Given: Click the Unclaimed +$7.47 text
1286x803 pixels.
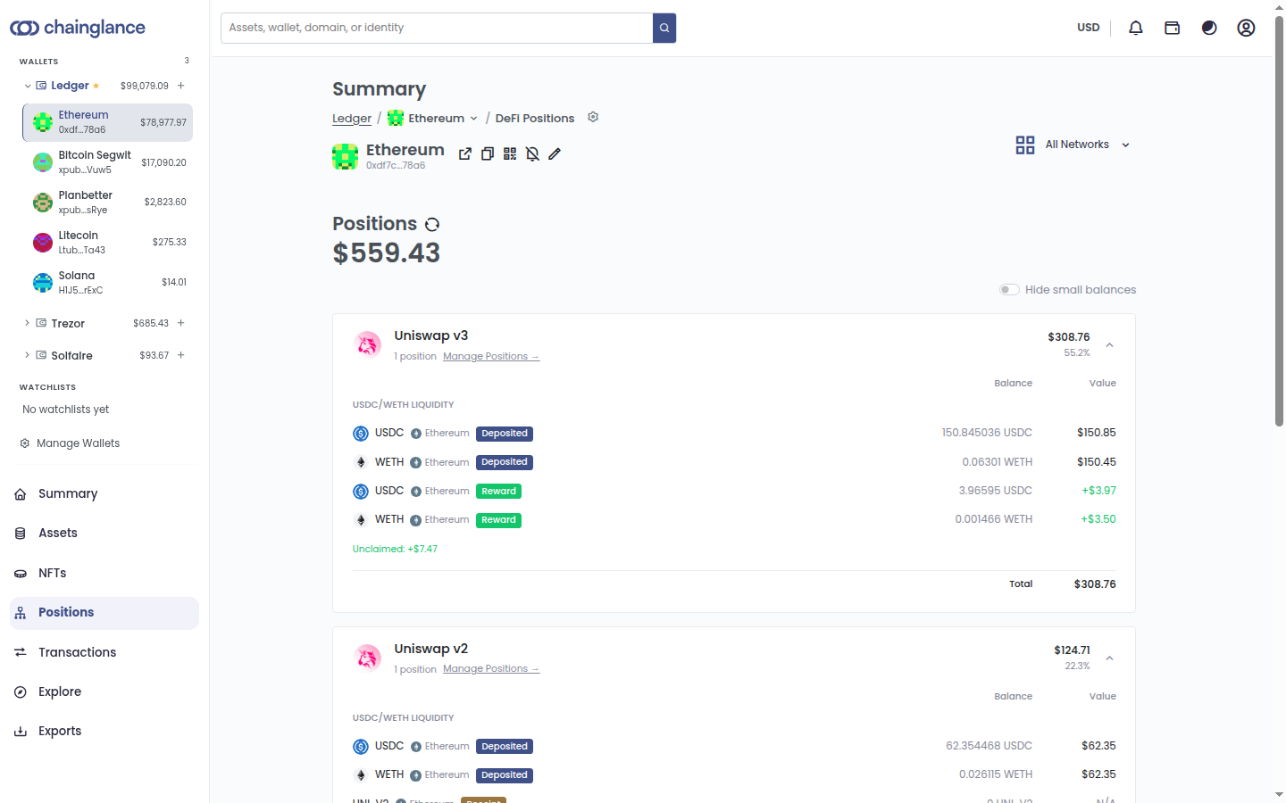Looking at the screenshot, I should coord(395,550).
